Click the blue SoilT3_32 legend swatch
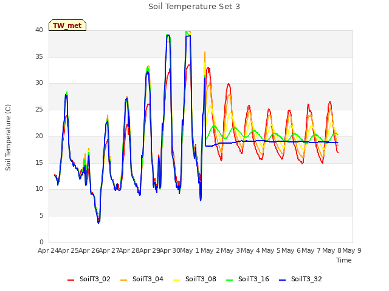This screenshot has width=389, height=291. (282, 280)
